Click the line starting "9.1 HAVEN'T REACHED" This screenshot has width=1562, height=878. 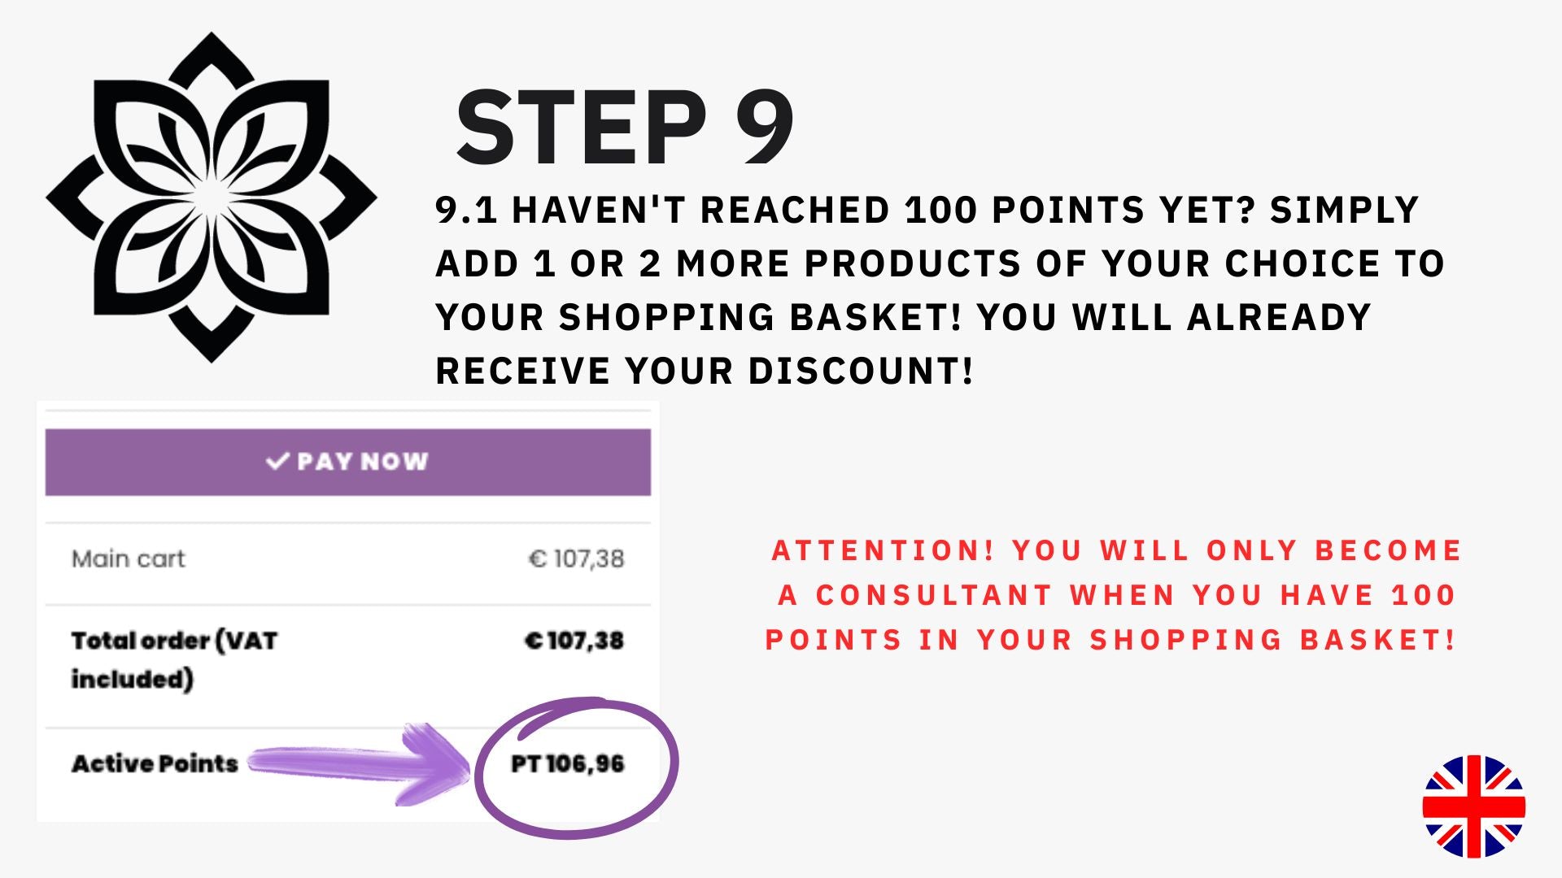[x=927, y=210]
